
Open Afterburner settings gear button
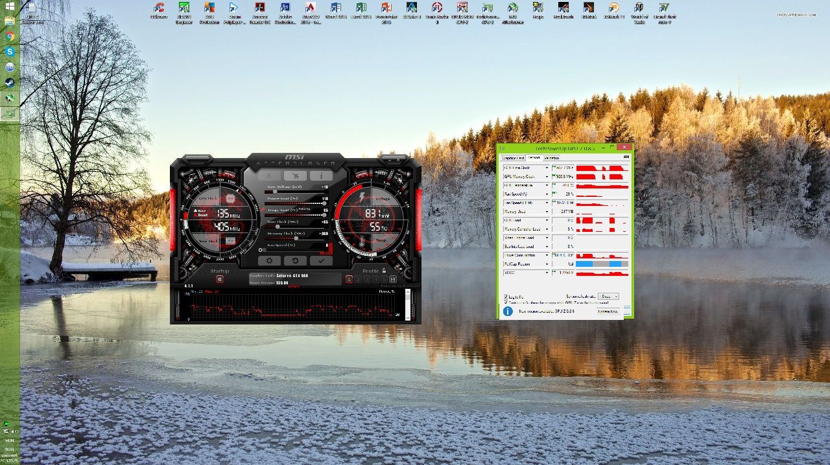click(x=269, y=261)
